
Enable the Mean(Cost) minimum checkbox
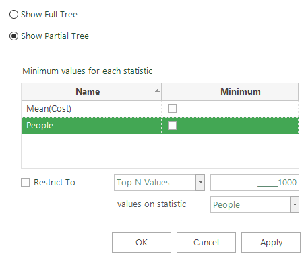point(172,109)
